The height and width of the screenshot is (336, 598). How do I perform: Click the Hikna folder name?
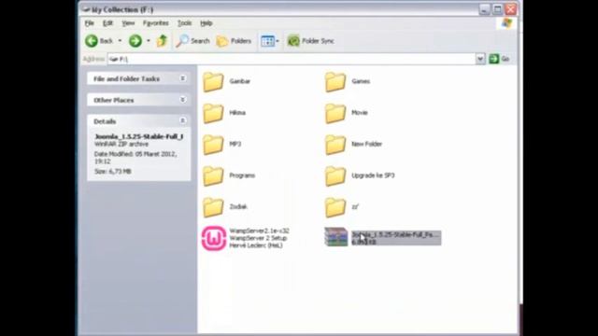click(x=237, y=112)
